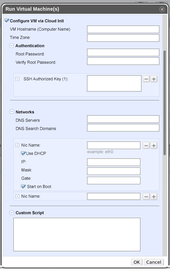Remove the first NIC with minus icon

pyautogui.click(x=146, y=145)
